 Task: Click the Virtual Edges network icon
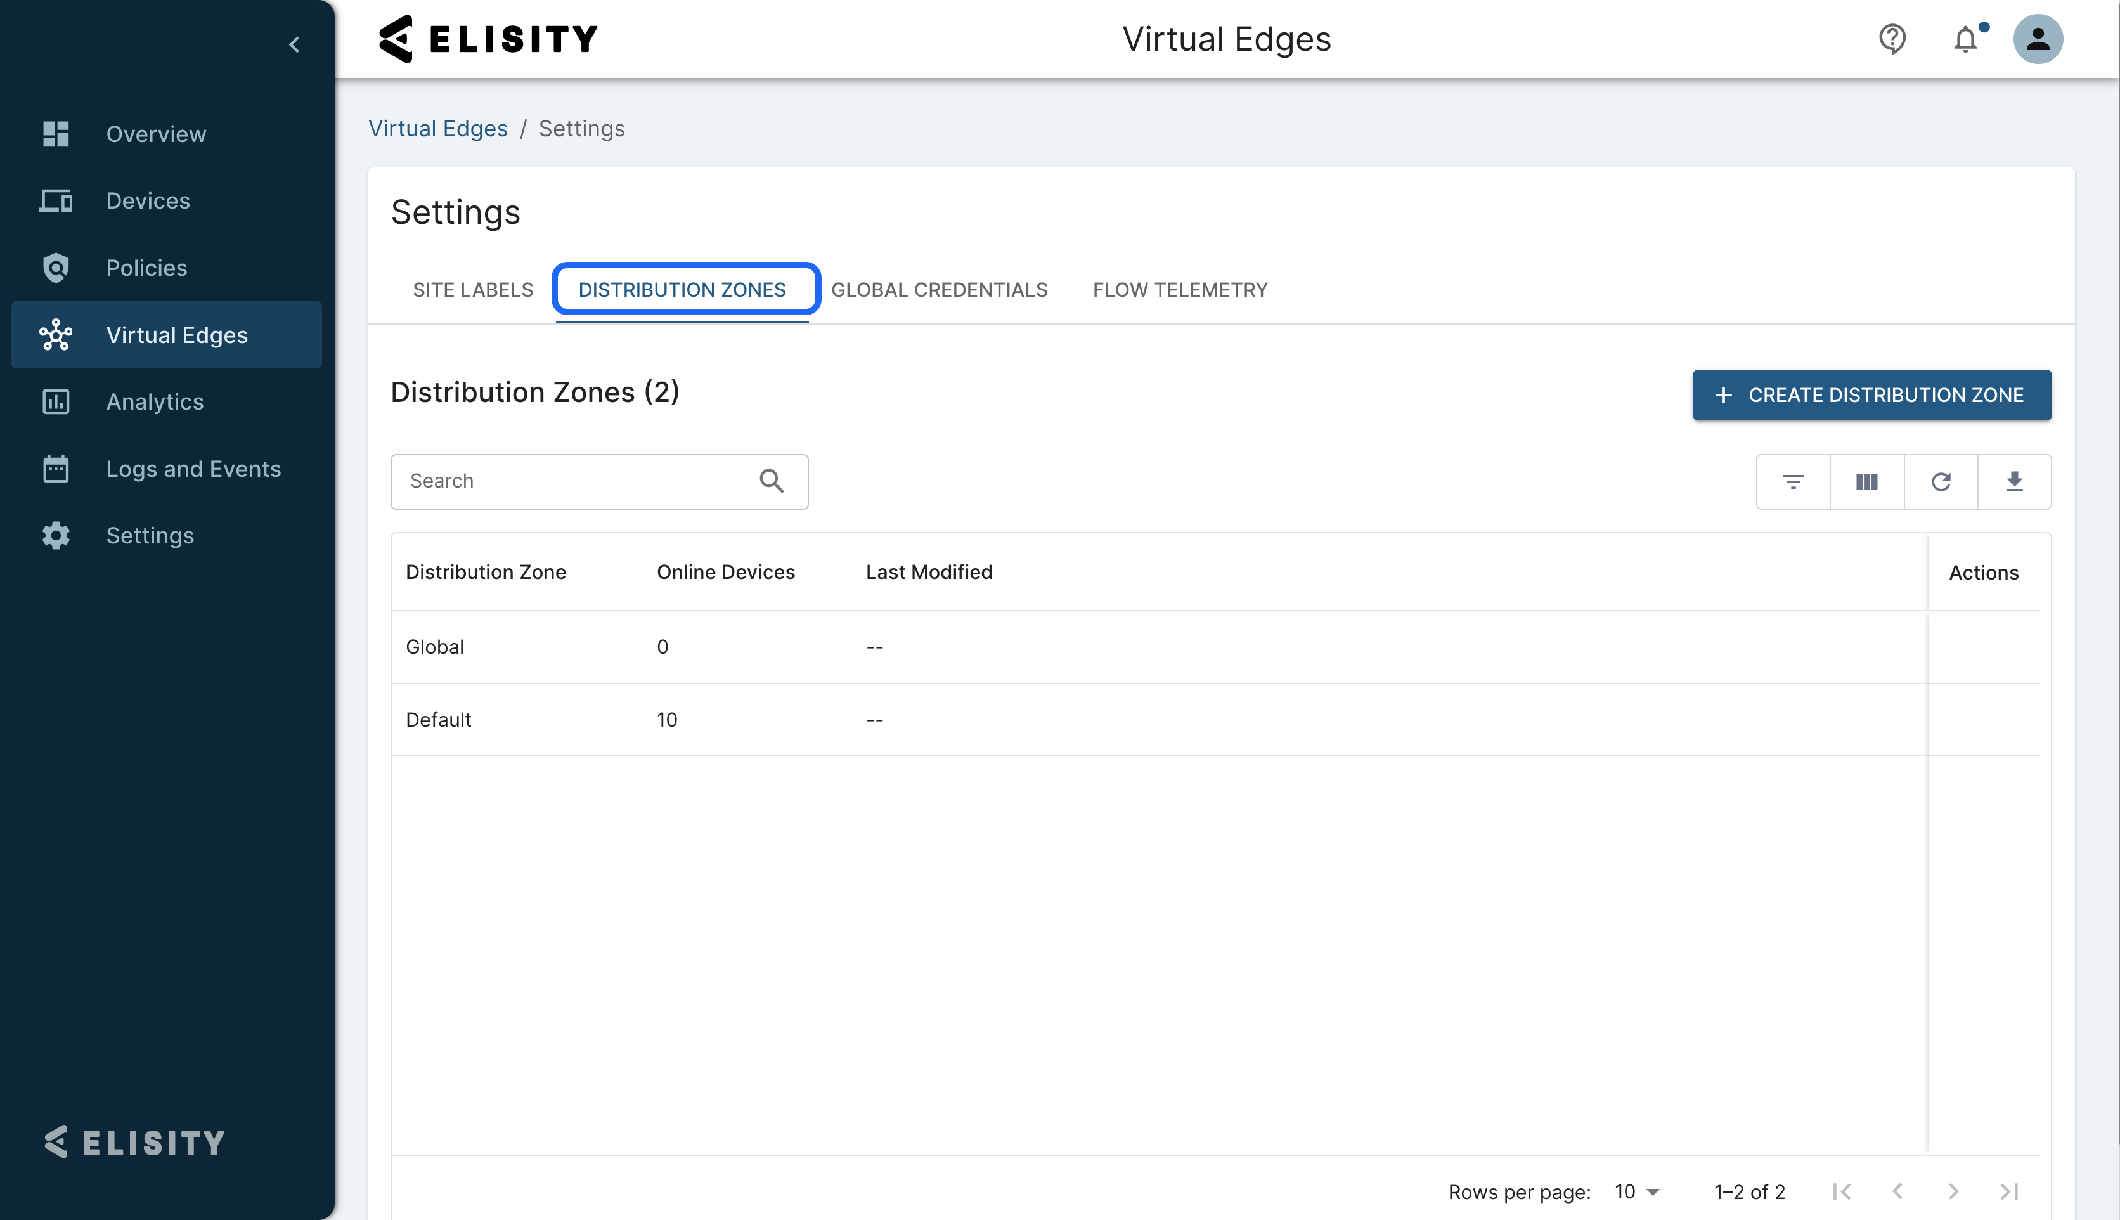(x=55, y=335)
